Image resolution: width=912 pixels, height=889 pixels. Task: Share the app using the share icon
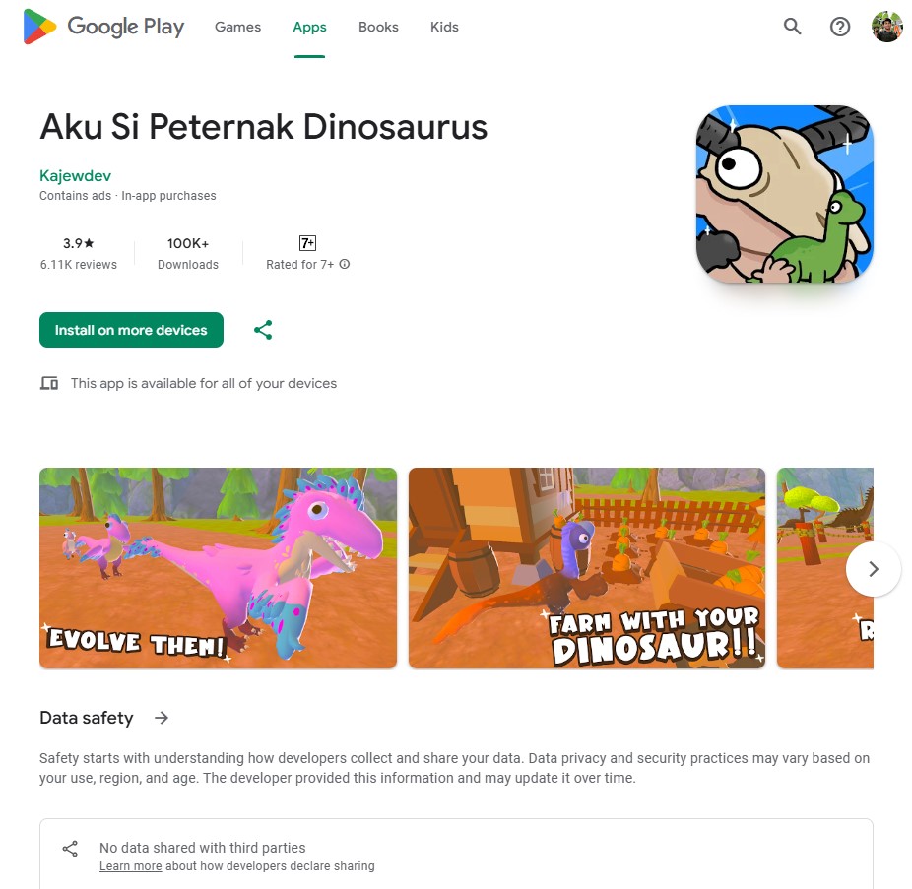(263, 330)
